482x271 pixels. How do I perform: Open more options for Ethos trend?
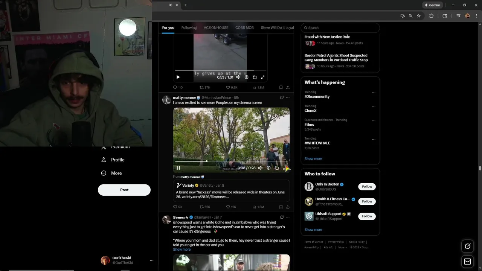[374, 121]
